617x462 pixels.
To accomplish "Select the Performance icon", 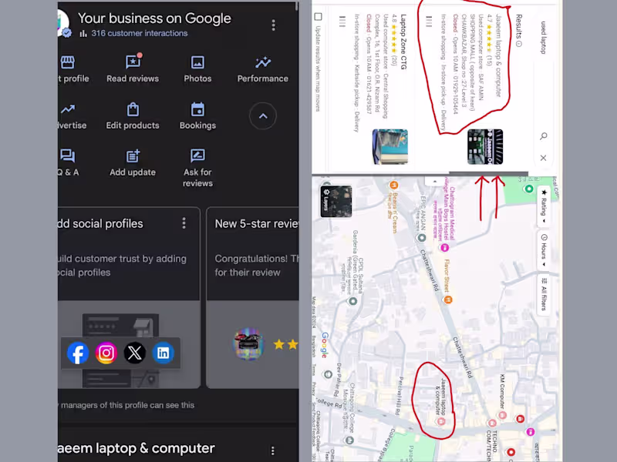I will (262, 61).
